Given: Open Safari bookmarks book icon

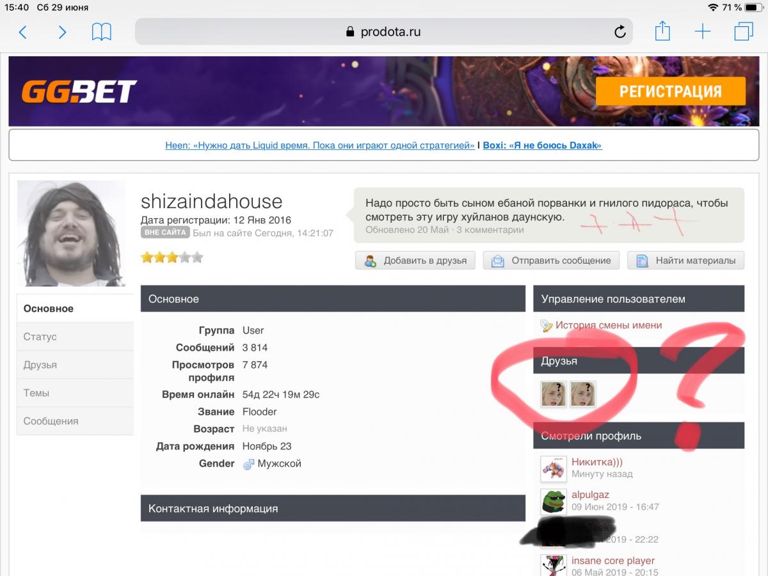Looking at the screenshot, I should click(x=102, y=32).
